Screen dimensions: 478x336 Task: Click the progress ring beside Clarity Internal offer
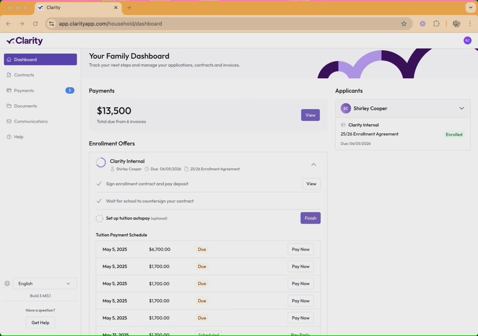101,162
